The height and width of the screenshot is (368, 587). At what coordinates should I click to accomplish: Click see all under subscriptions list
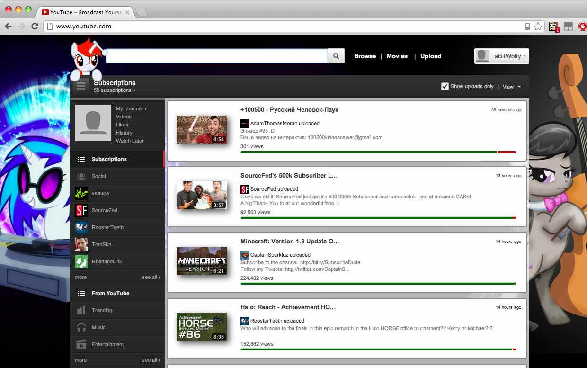coord(151,277)
